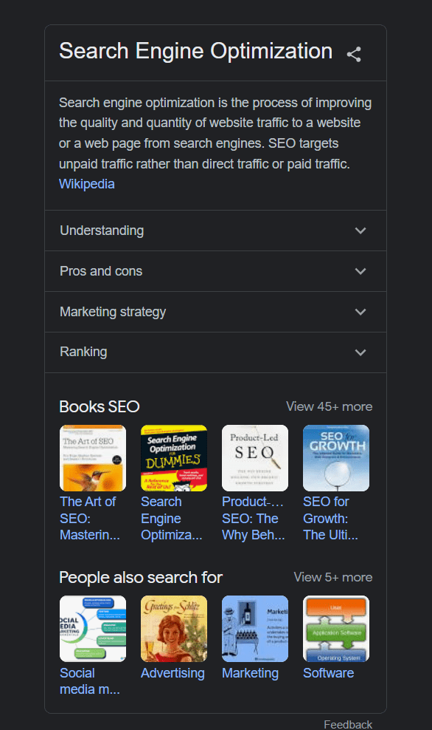Open the 'Software' related image
The width and height of the screenshot is (432, 730).
pos(335,628)
